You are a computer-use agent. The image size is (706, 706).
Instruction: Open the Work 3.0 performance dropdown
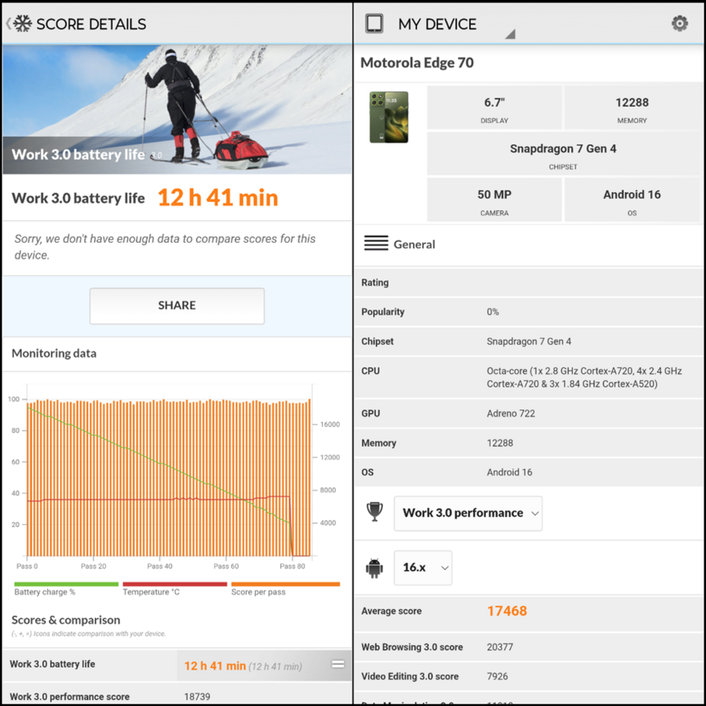[468, 513]
